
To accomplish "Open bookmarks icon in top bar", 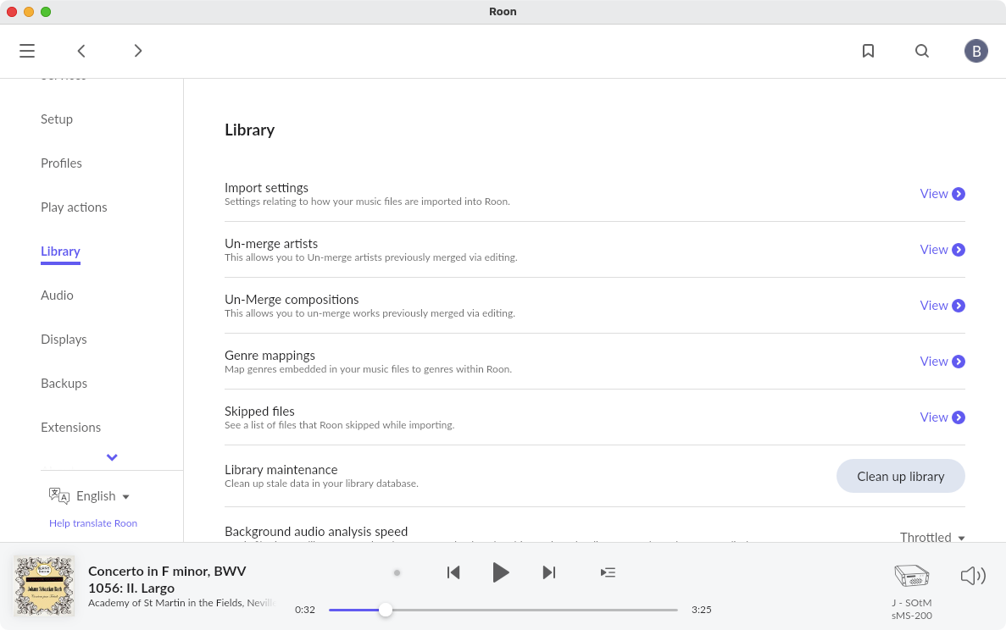I will (x=868, y=51).
